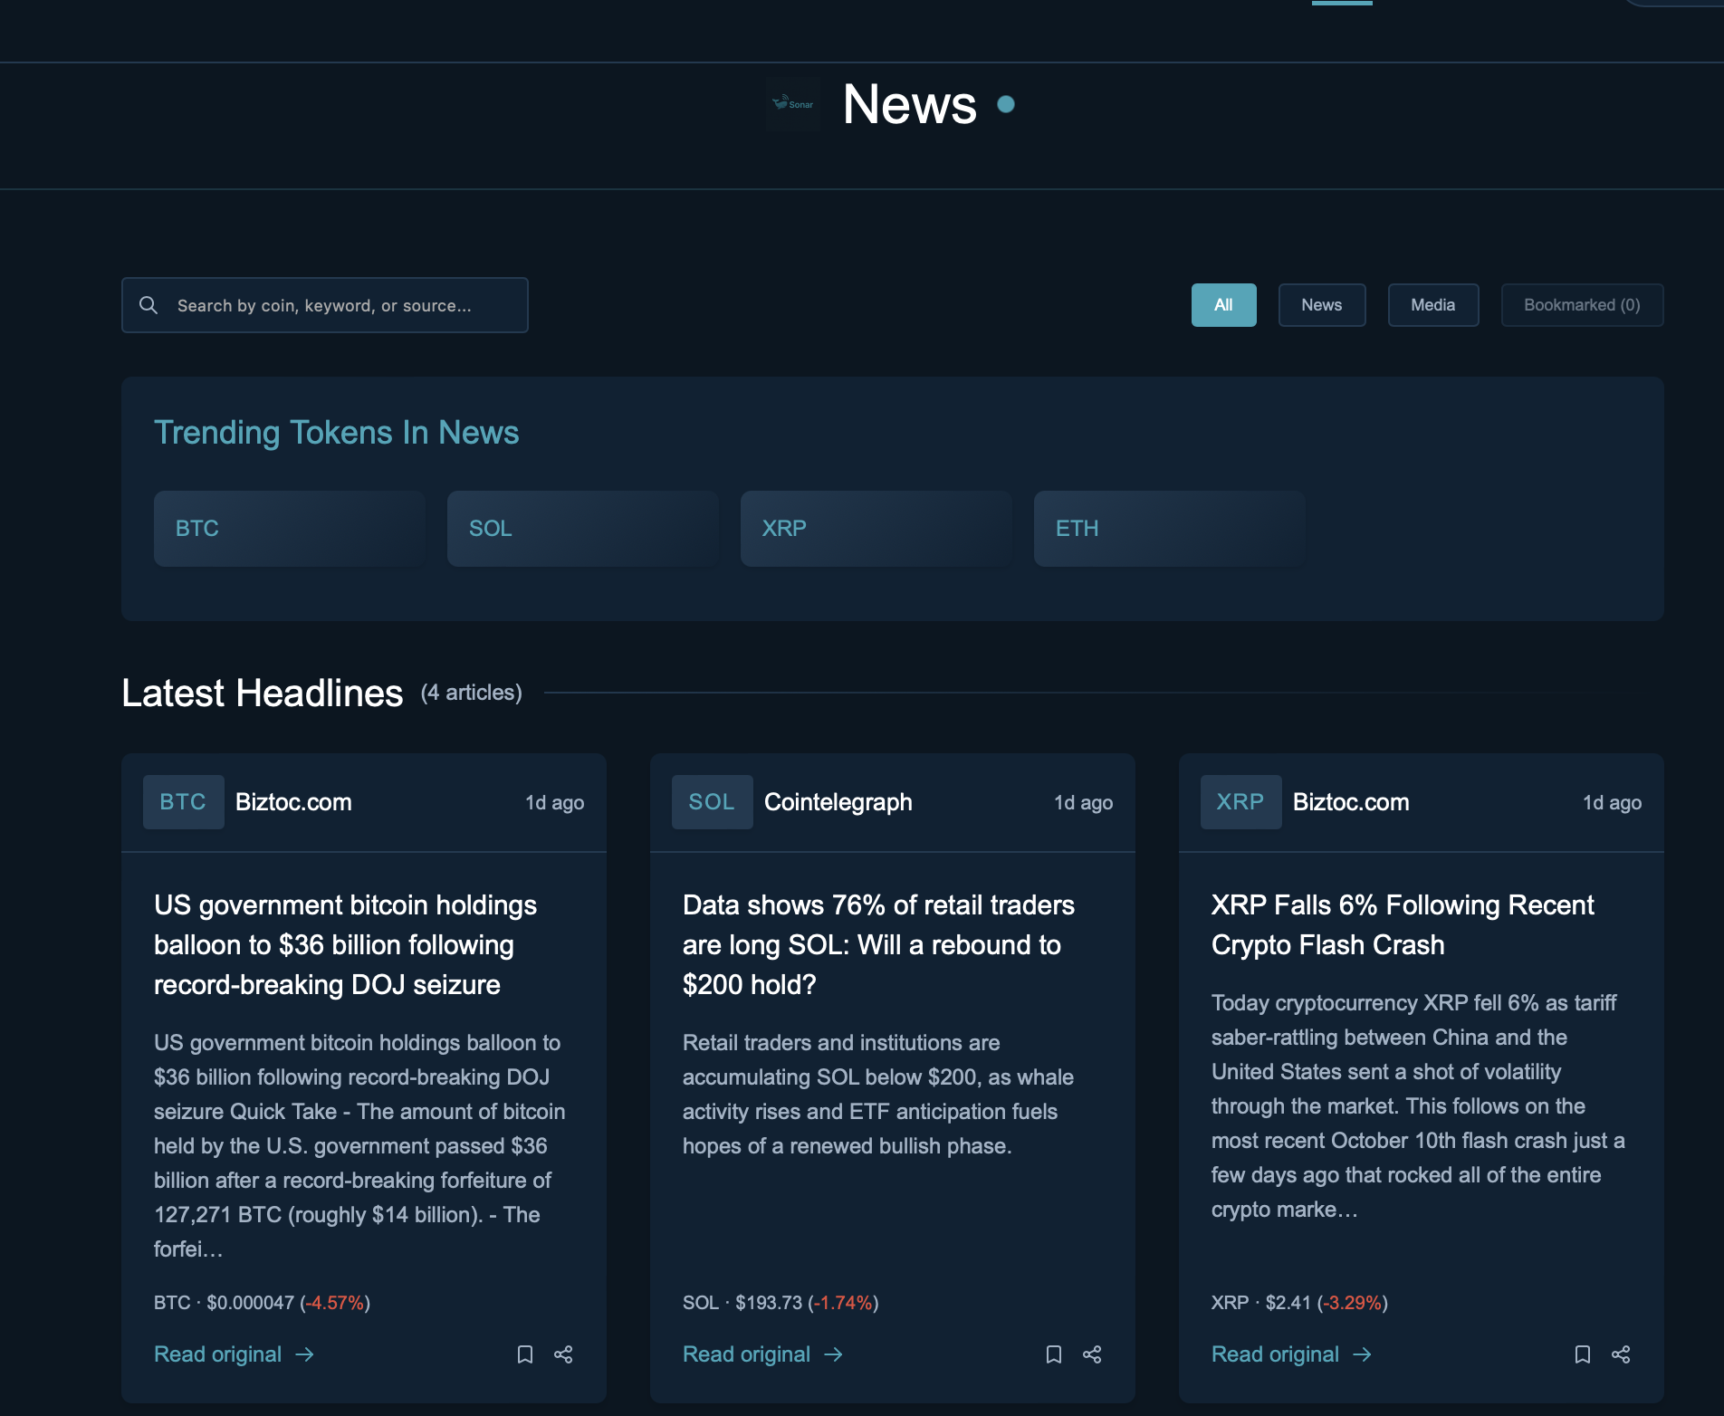Select the SOL trending token
1724x1416 pixels.
pyautogui.click(x=582, y=528)
